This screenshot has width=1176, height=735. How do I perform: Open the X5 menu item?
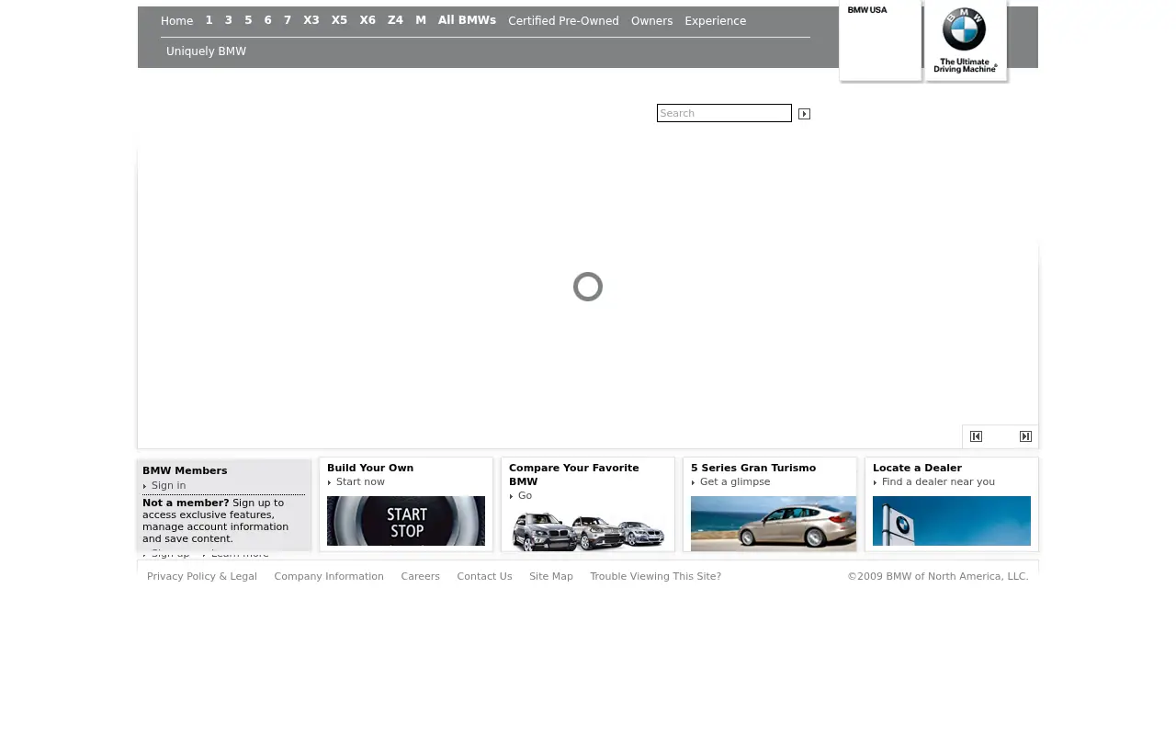(339, 20)
